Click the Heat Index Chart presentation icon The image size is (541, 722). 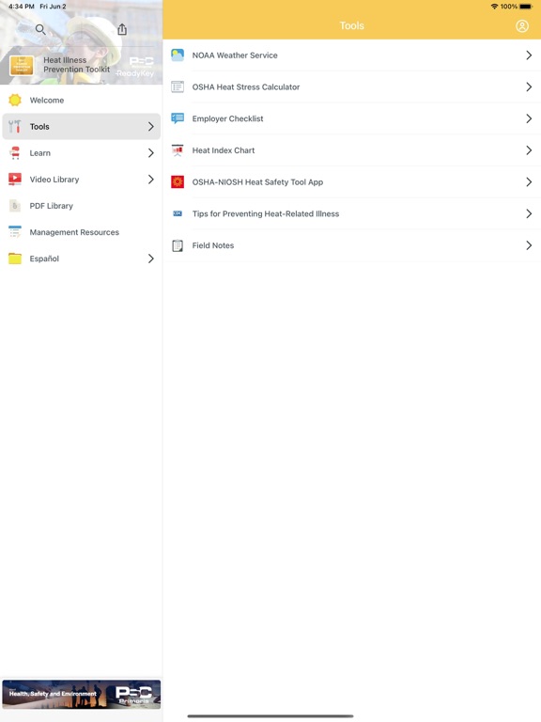(x=178, y=150)
